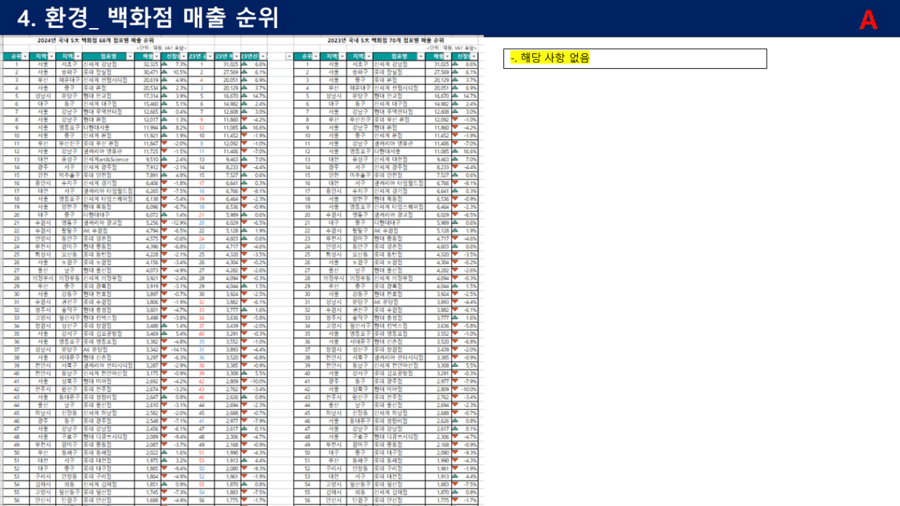Open the 점포명 filter dropdown in the 2024 table

pyautogui.click(x=131, y=56)
